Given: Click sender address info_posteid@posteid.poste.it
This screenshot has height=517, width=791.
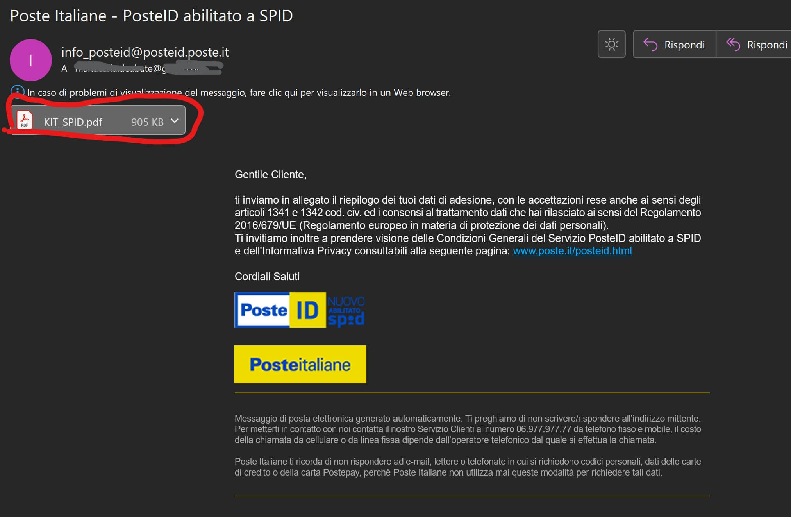Looking at the screenshot, I should 145,52.
